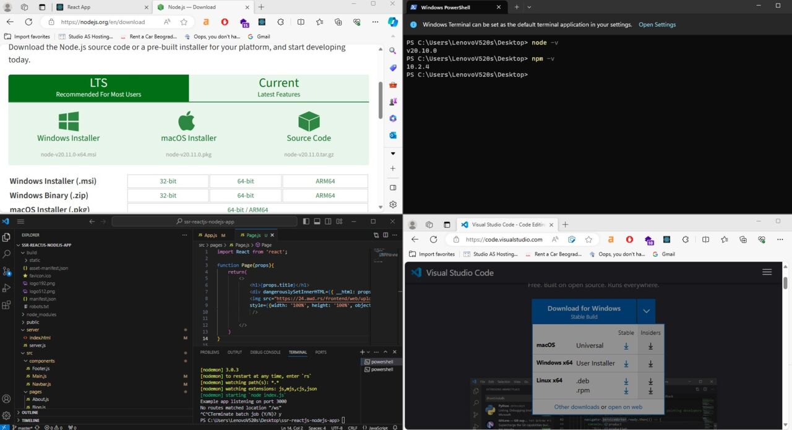The height and width of the screenshot is (430, 792).
Task: Open the VS Code website hamburger menu
Action: 767,272
